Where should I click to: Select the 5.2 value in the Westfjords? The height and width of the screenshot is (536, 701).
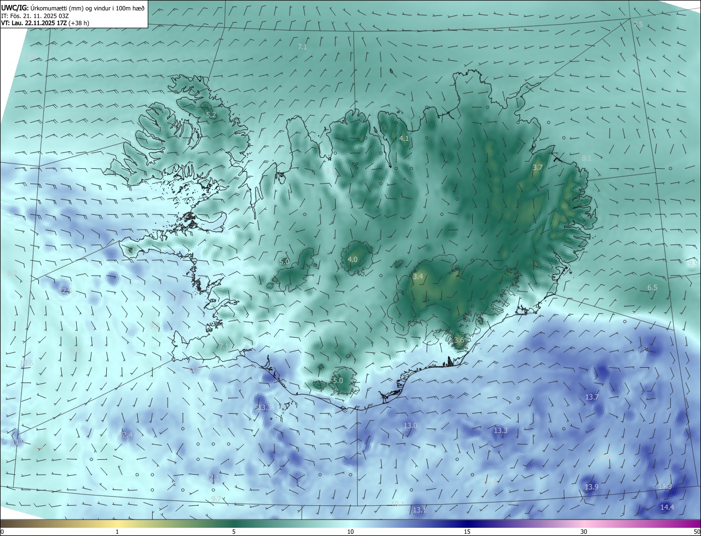211,115
